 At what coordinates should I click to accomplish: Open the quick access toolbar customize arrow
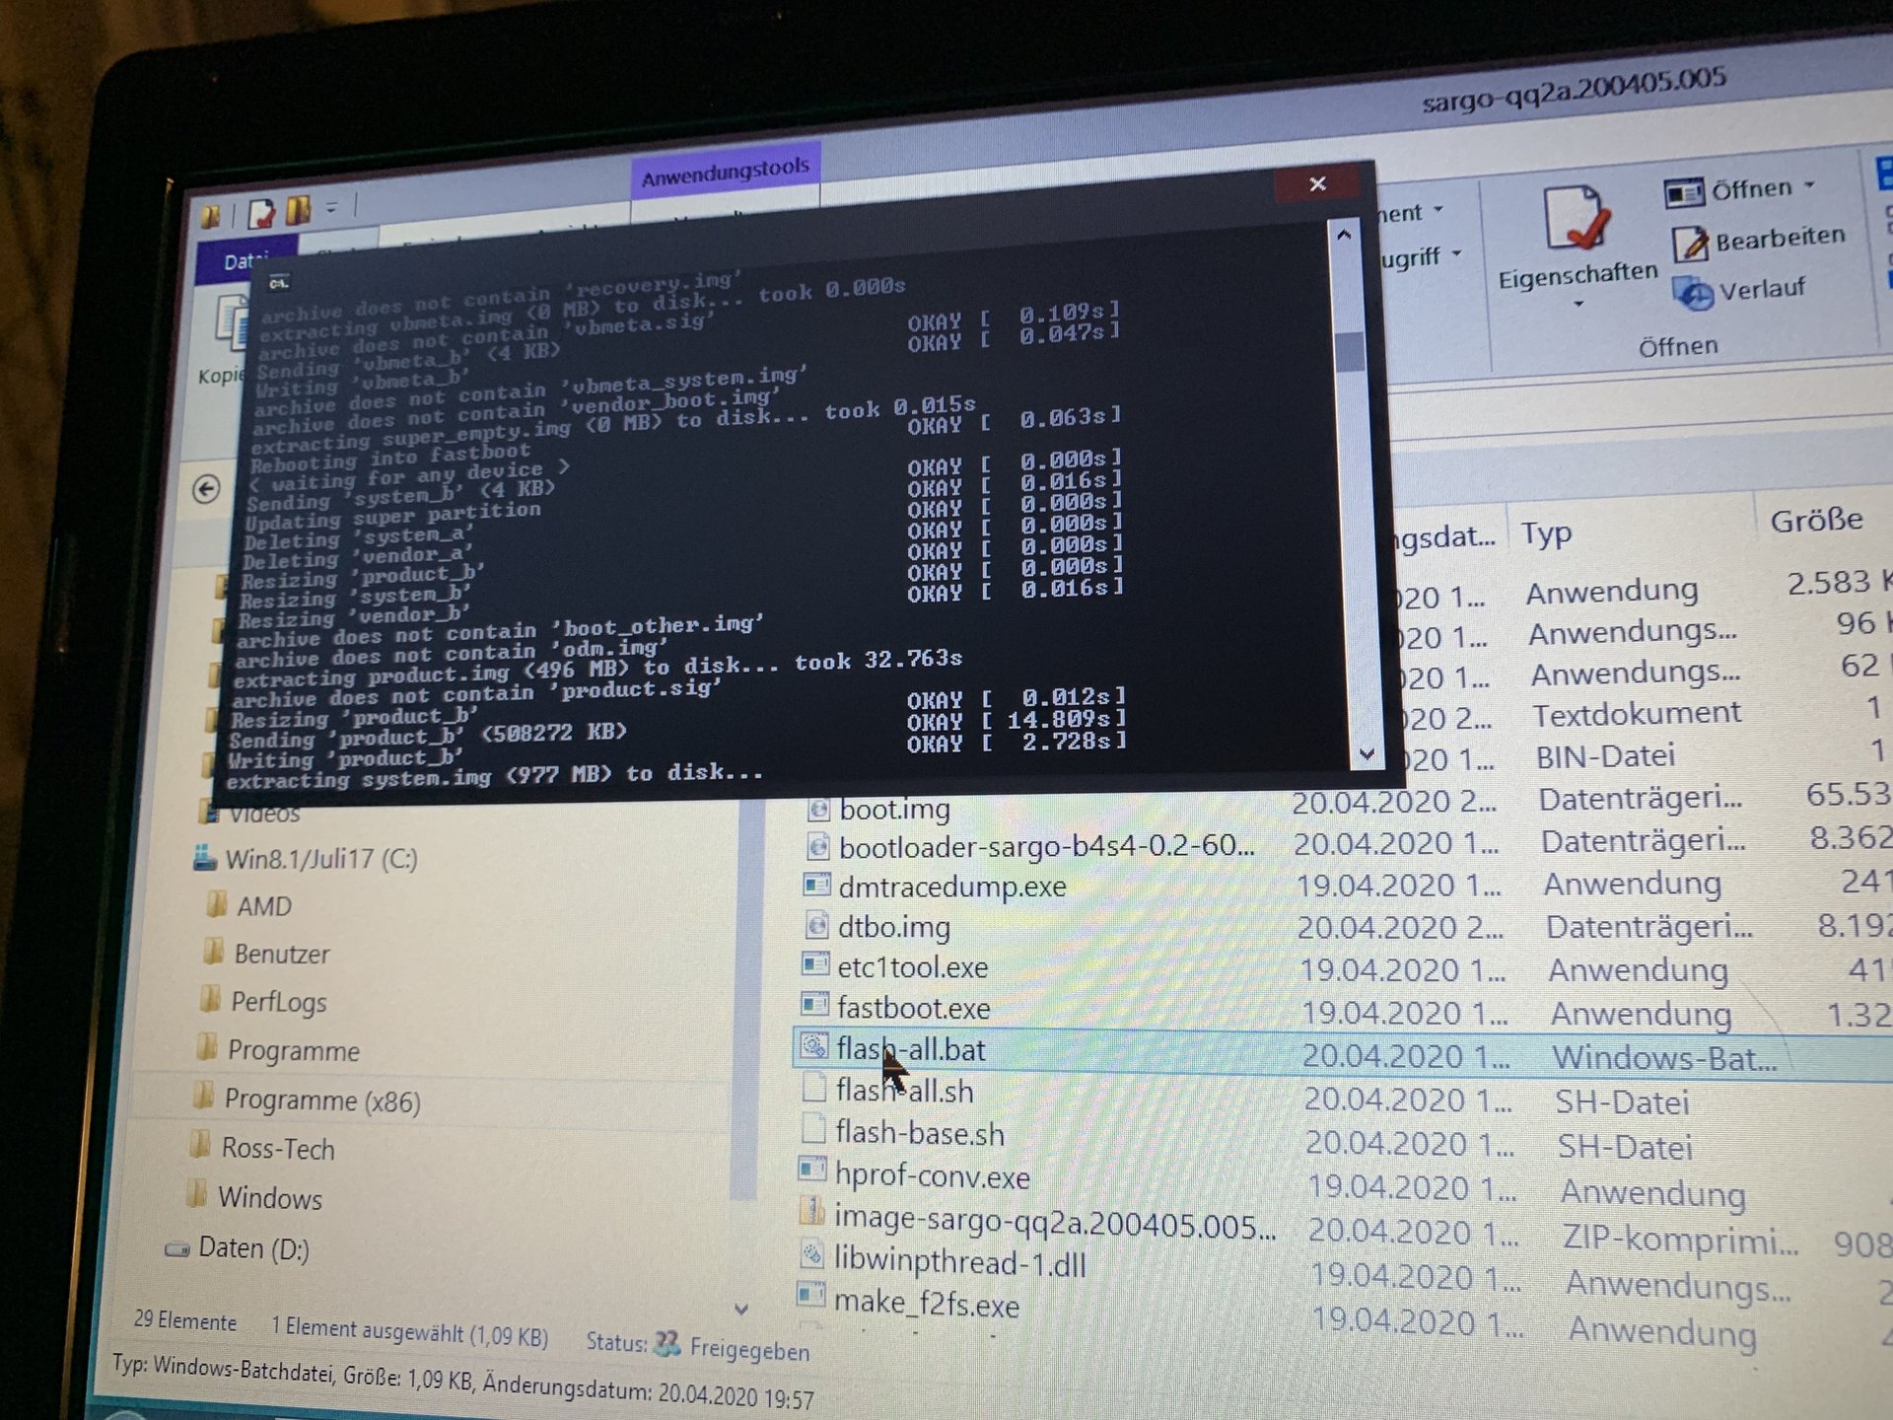tap(331, 208)
